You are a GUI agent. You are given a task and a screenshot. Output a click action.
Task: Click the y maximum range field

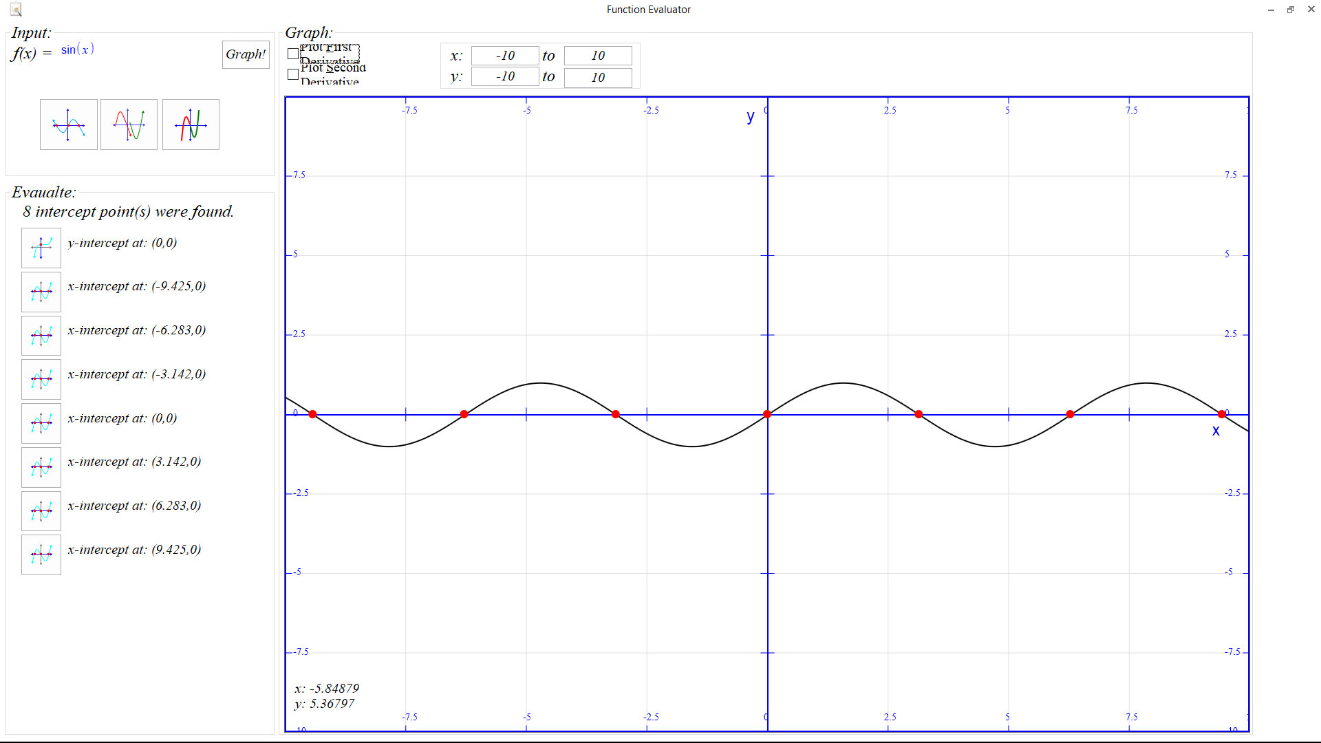pos(597,77)
